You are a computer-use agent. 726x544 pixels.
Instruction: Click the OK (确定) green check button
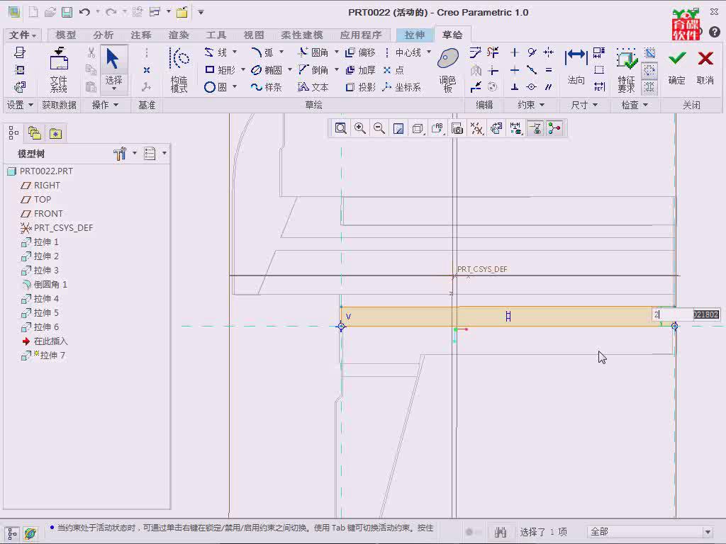click(676, 67)
